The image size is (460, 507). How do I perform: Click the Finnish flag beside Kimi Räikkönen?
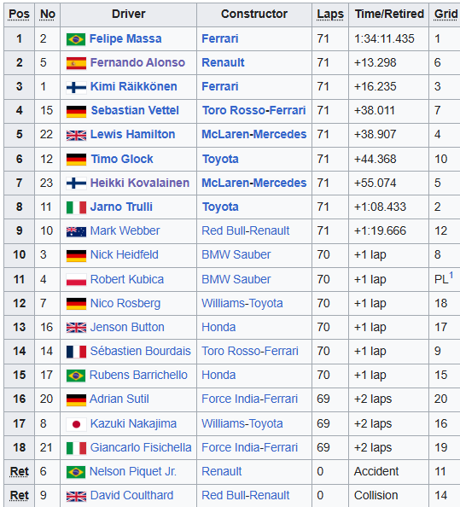coord(76,87)
